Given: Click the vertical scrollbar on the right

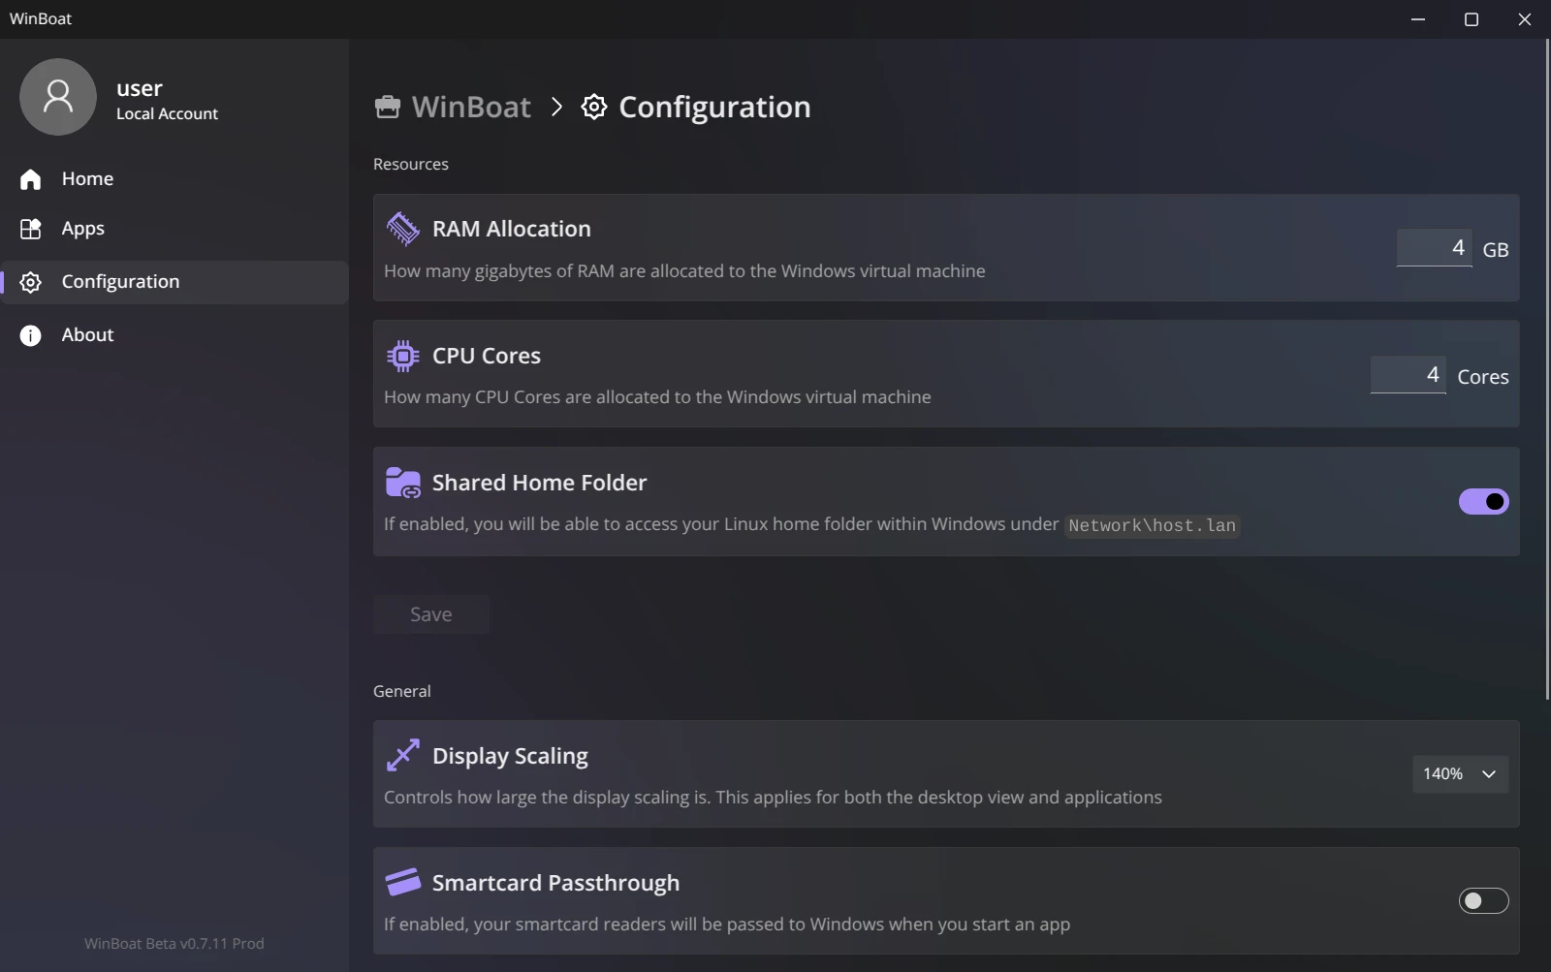Looking at the screenshot, I should (x=1547, y=368).
